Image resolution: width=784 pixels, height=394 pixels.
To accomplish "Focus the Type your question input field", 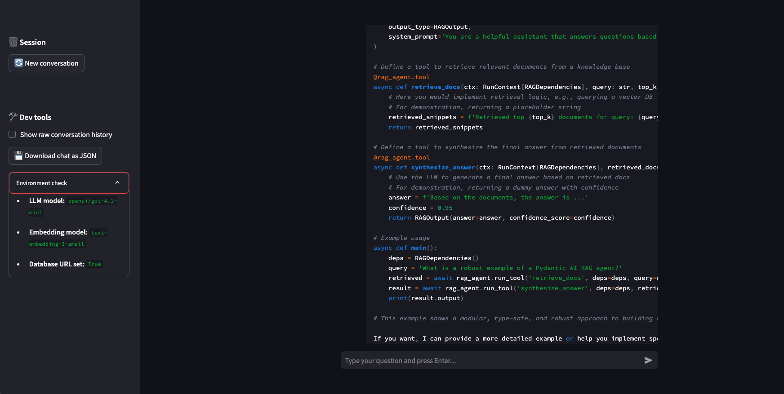I will point(492,360).
